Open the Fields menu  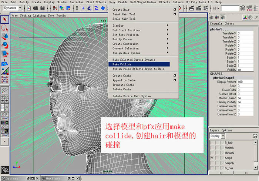tap(122, 2)
